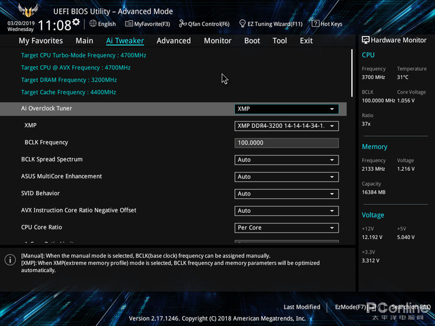Click the BCLK Frequency input field
The height and width of the screenshot is (326, 435).
(286, 143)
